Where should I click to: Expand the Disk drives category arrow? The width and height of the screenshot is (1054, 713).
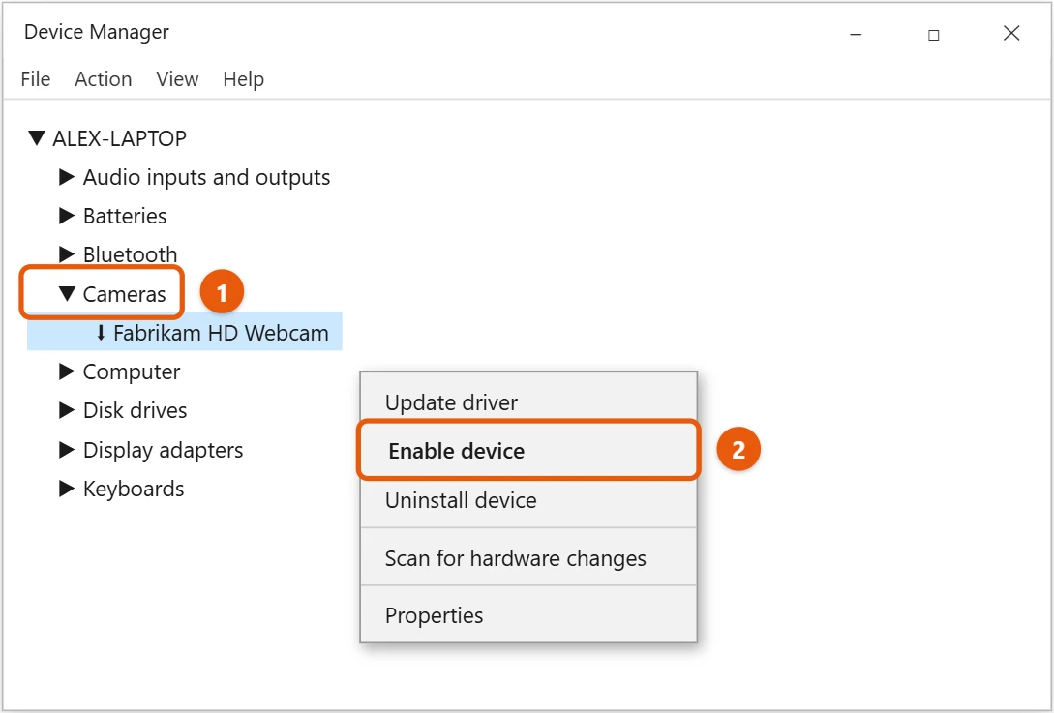pyautogui.click(x=67, y=410)
